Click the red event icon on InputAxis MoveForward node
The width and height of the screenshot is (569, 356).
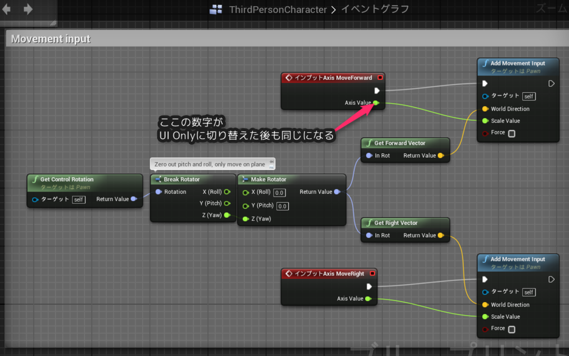tap(290, 77)
